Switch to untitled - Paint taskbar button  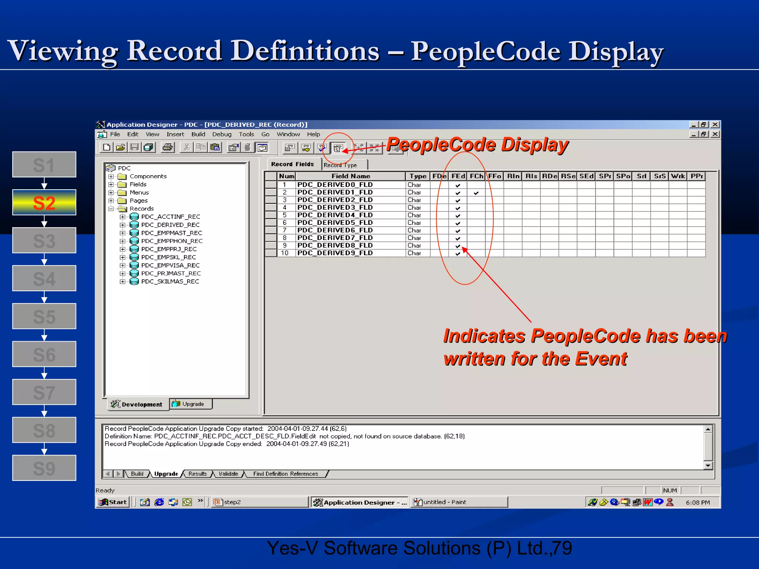point(459,502)
